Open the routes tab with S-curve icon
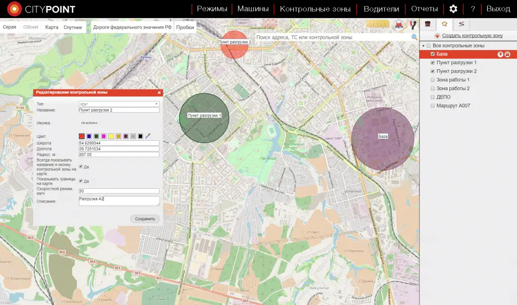Screen dimensions: 517x305 click(x=461, y=24)
